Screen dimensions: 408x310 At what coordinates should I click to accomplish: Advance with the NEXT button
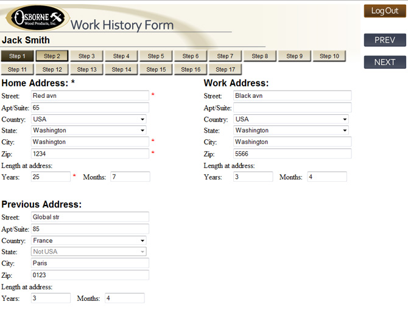[x=384, y=62]
